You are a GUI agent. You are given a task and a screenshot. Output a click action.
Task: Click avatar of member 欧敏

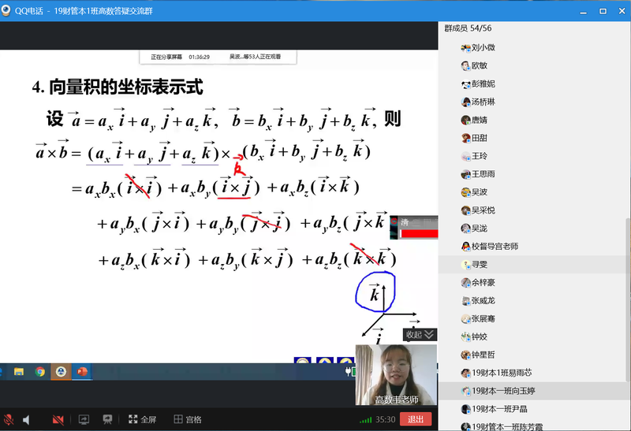click(x=465, y=66)
